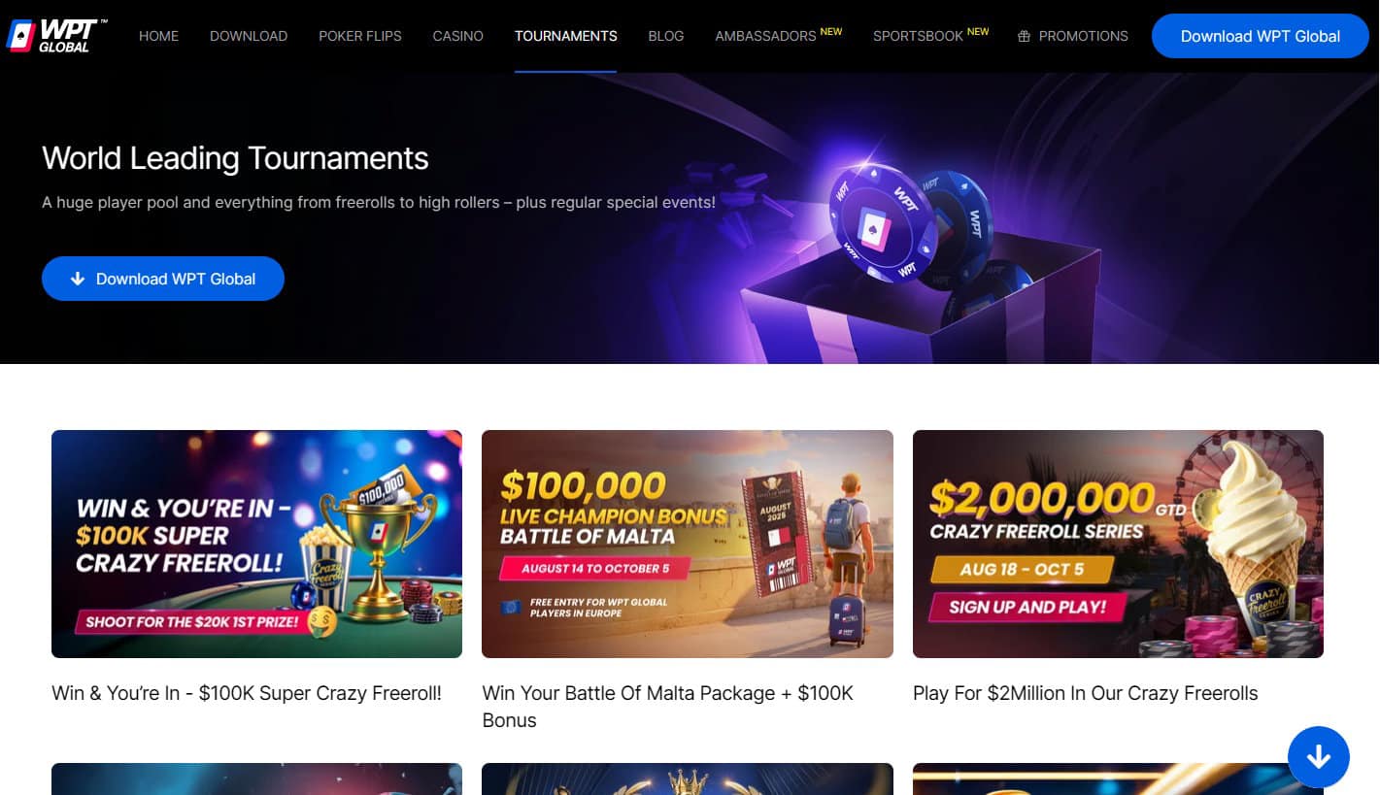Open the $100K Super Crazy Freeroll banner

coord(256,544)
